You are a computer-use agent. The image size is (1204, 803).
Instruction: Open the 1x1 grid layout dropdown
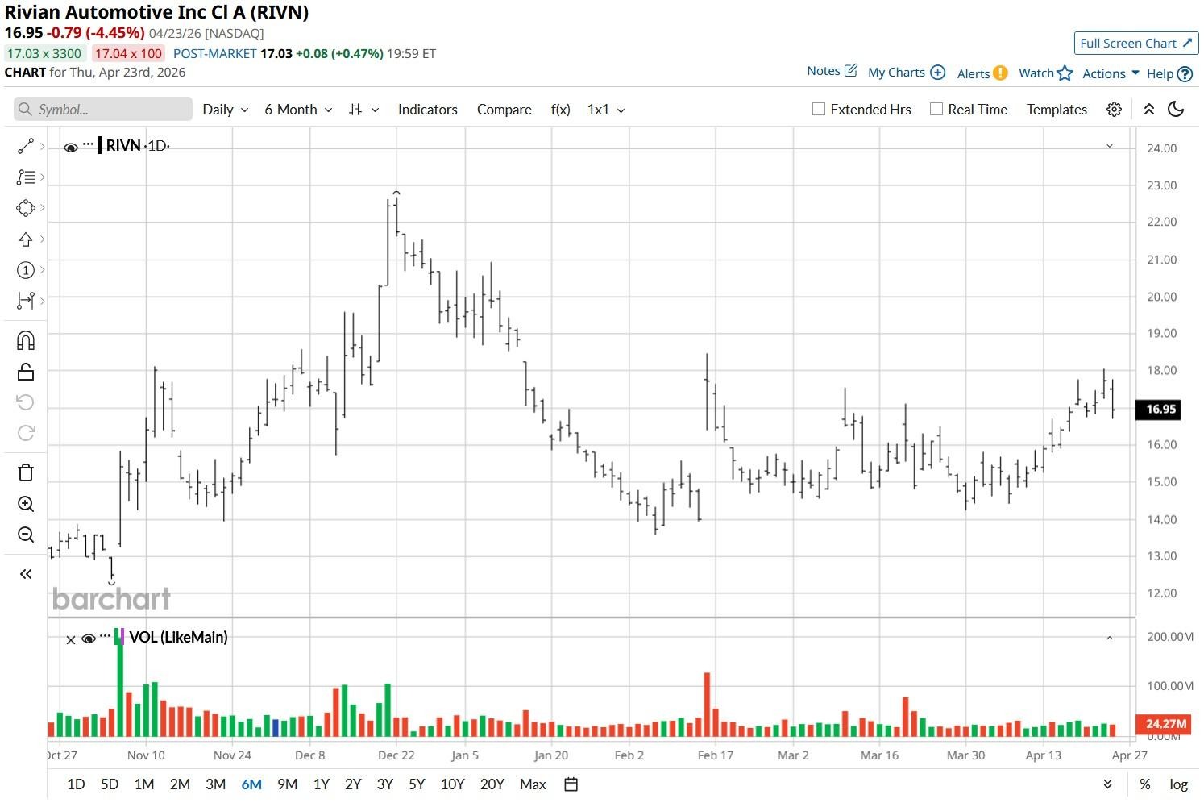point(606,110)
